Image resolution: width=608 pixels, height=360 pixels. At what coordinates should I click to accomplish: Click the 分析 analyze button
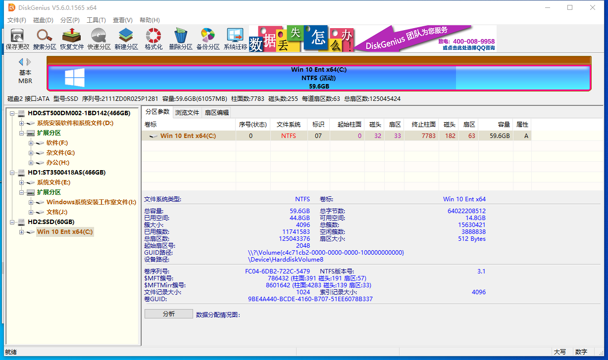pyautogui.click(x=169, y=314)
